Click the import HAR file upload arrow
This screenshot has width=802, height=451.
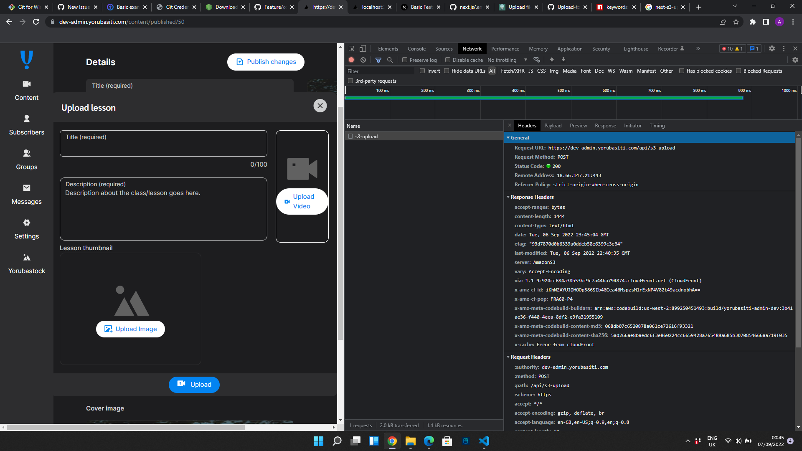pyautogui.click(x=551, y=60)
